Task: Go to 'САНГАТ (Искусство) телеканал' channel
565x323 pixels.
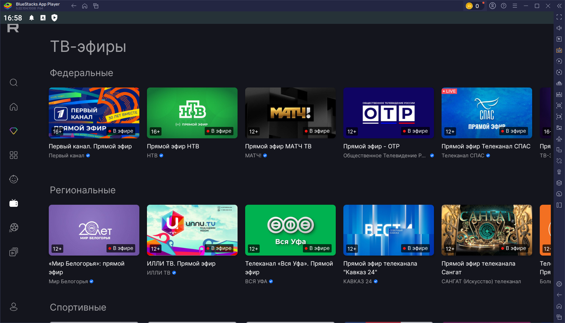Action: point(481,282)
